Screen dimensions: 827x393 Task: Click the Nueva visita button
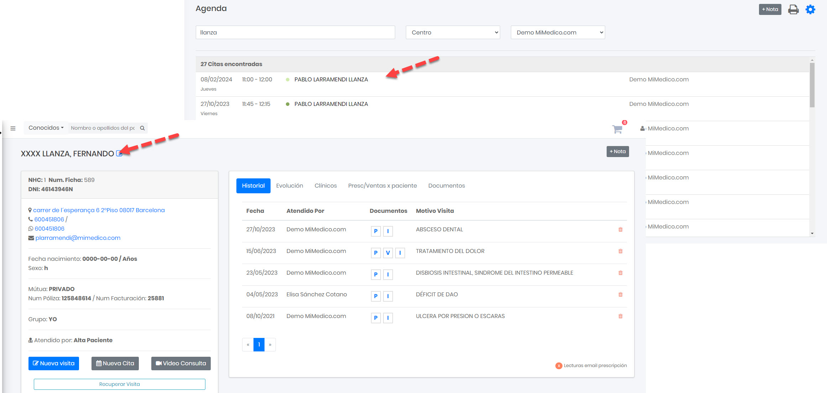coord(54,364)
